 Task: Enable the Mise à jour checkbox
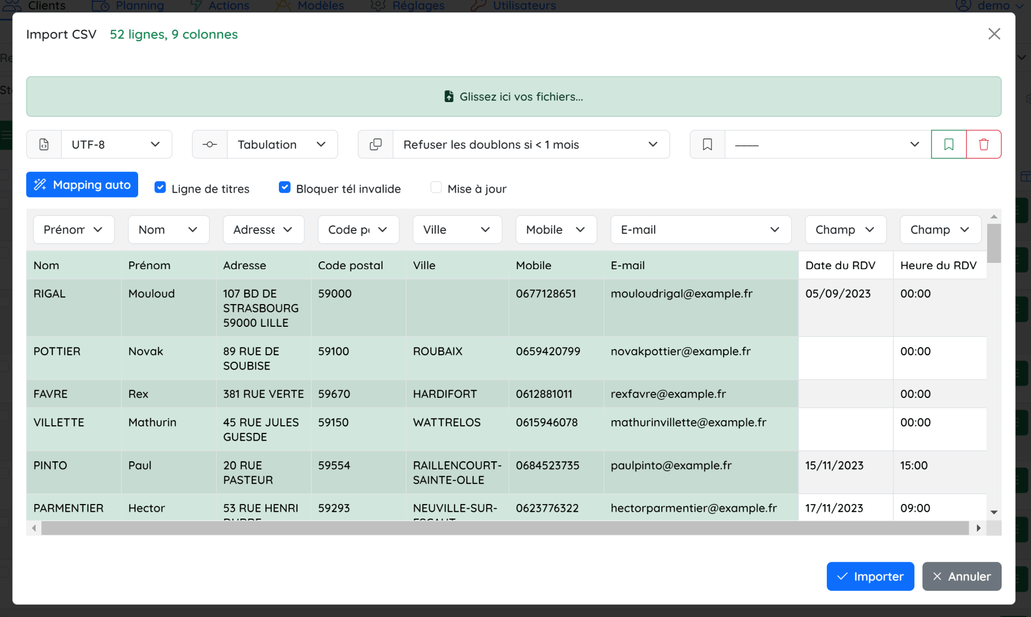pos(436,188)
